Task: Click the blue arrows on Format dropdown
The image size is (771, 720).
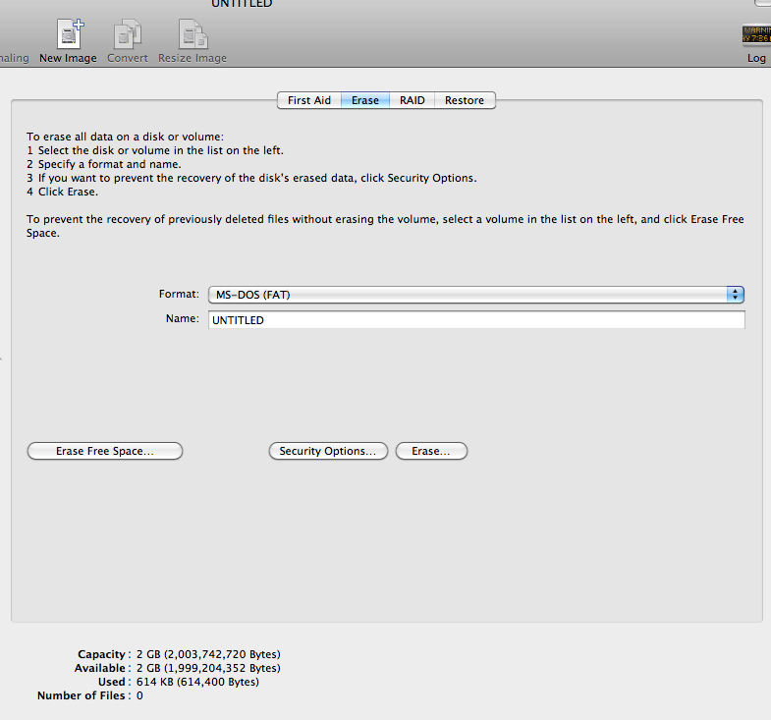Action: [735, 295]
